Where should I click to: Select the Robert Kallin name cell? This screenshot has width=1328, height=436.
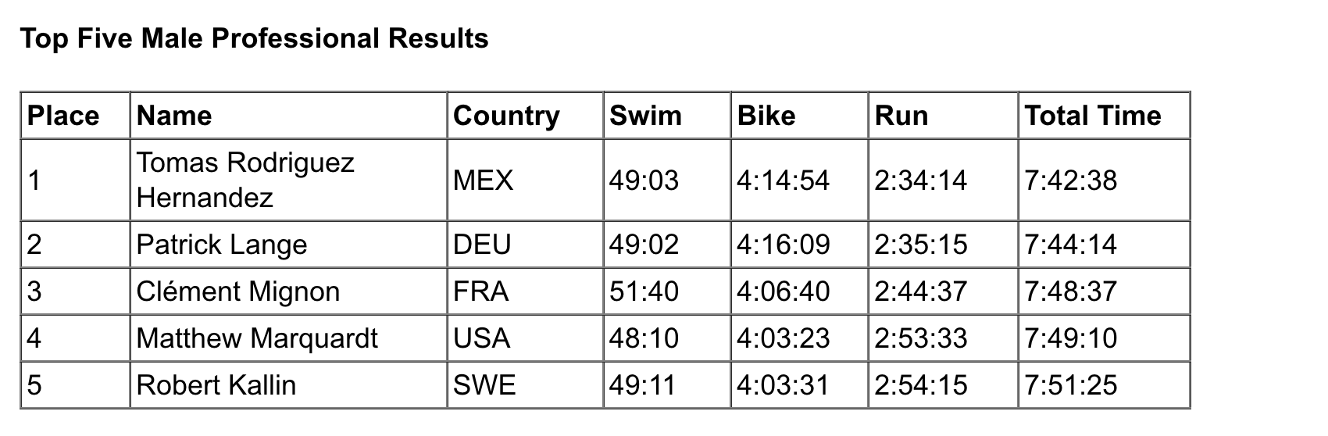288,385
